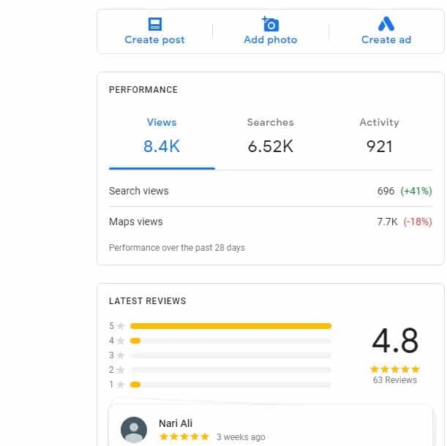The image size is (447, 446).
Task: Click Nari Ali's profile avatar
Action: [134, 430]
